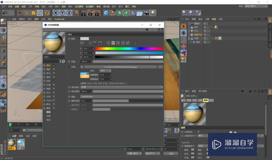Viewport: 272px width, 160px height.
Task: Activate the Scale tool icon
Action: tap(33, 13)
